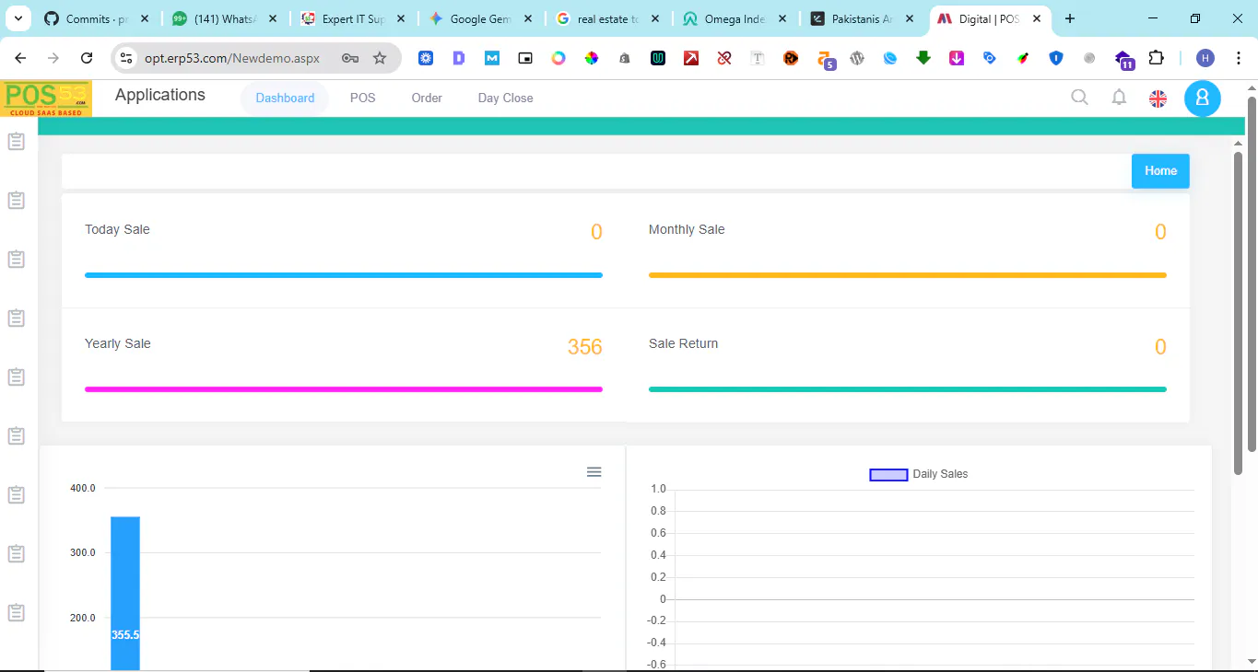Image resolution: width=1258 pixels, height=672 pixels.
Task: Open the WordPress extension icon
Action: point(857,58)
